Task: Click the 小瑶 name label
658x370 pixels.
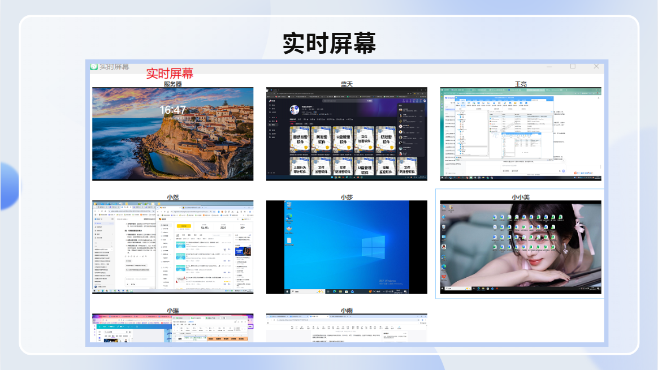Action: 172,311
